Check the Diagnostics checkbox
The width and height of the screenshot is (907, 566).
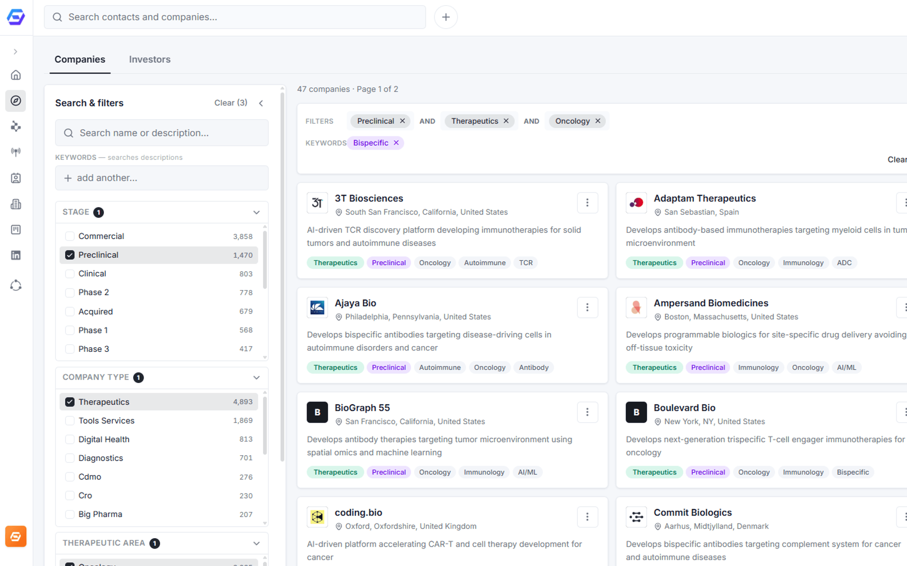[69, 458]
